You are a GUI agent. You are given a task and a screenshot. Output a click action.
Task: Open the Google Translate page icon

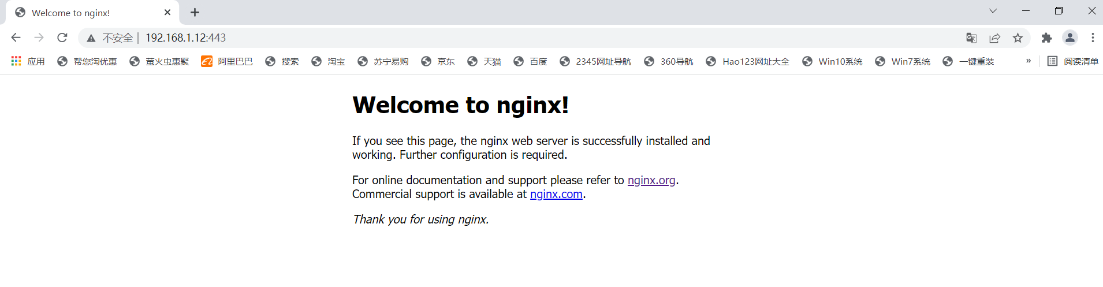[971, 38]
